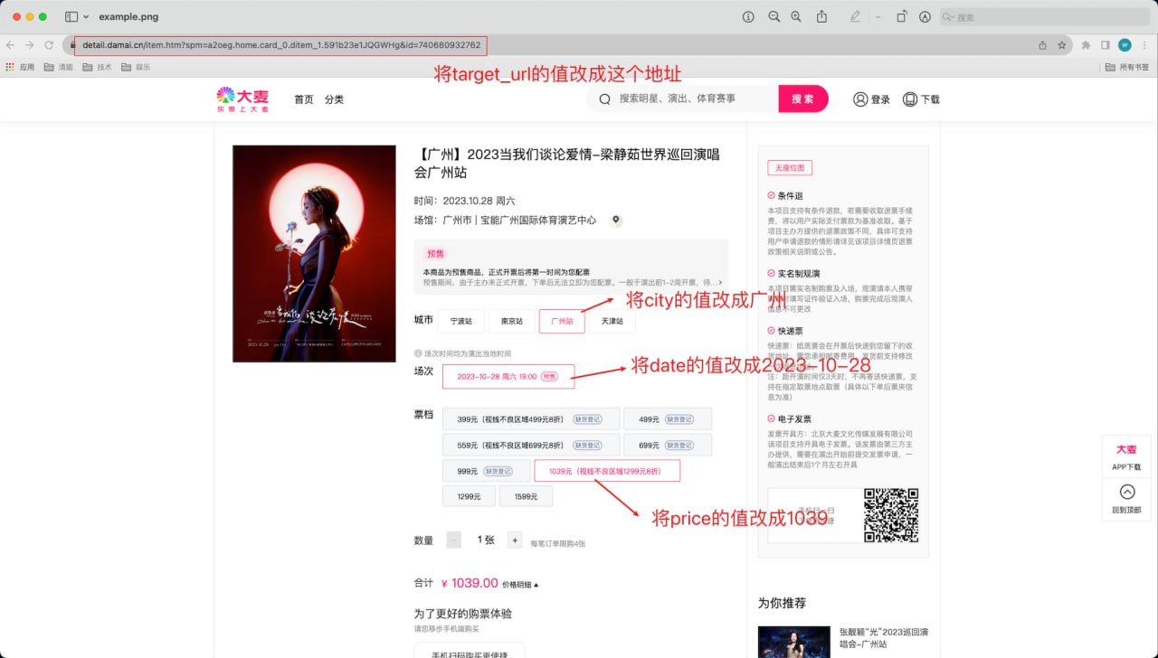Click plus to increase ticket quantity

(515, 540)
